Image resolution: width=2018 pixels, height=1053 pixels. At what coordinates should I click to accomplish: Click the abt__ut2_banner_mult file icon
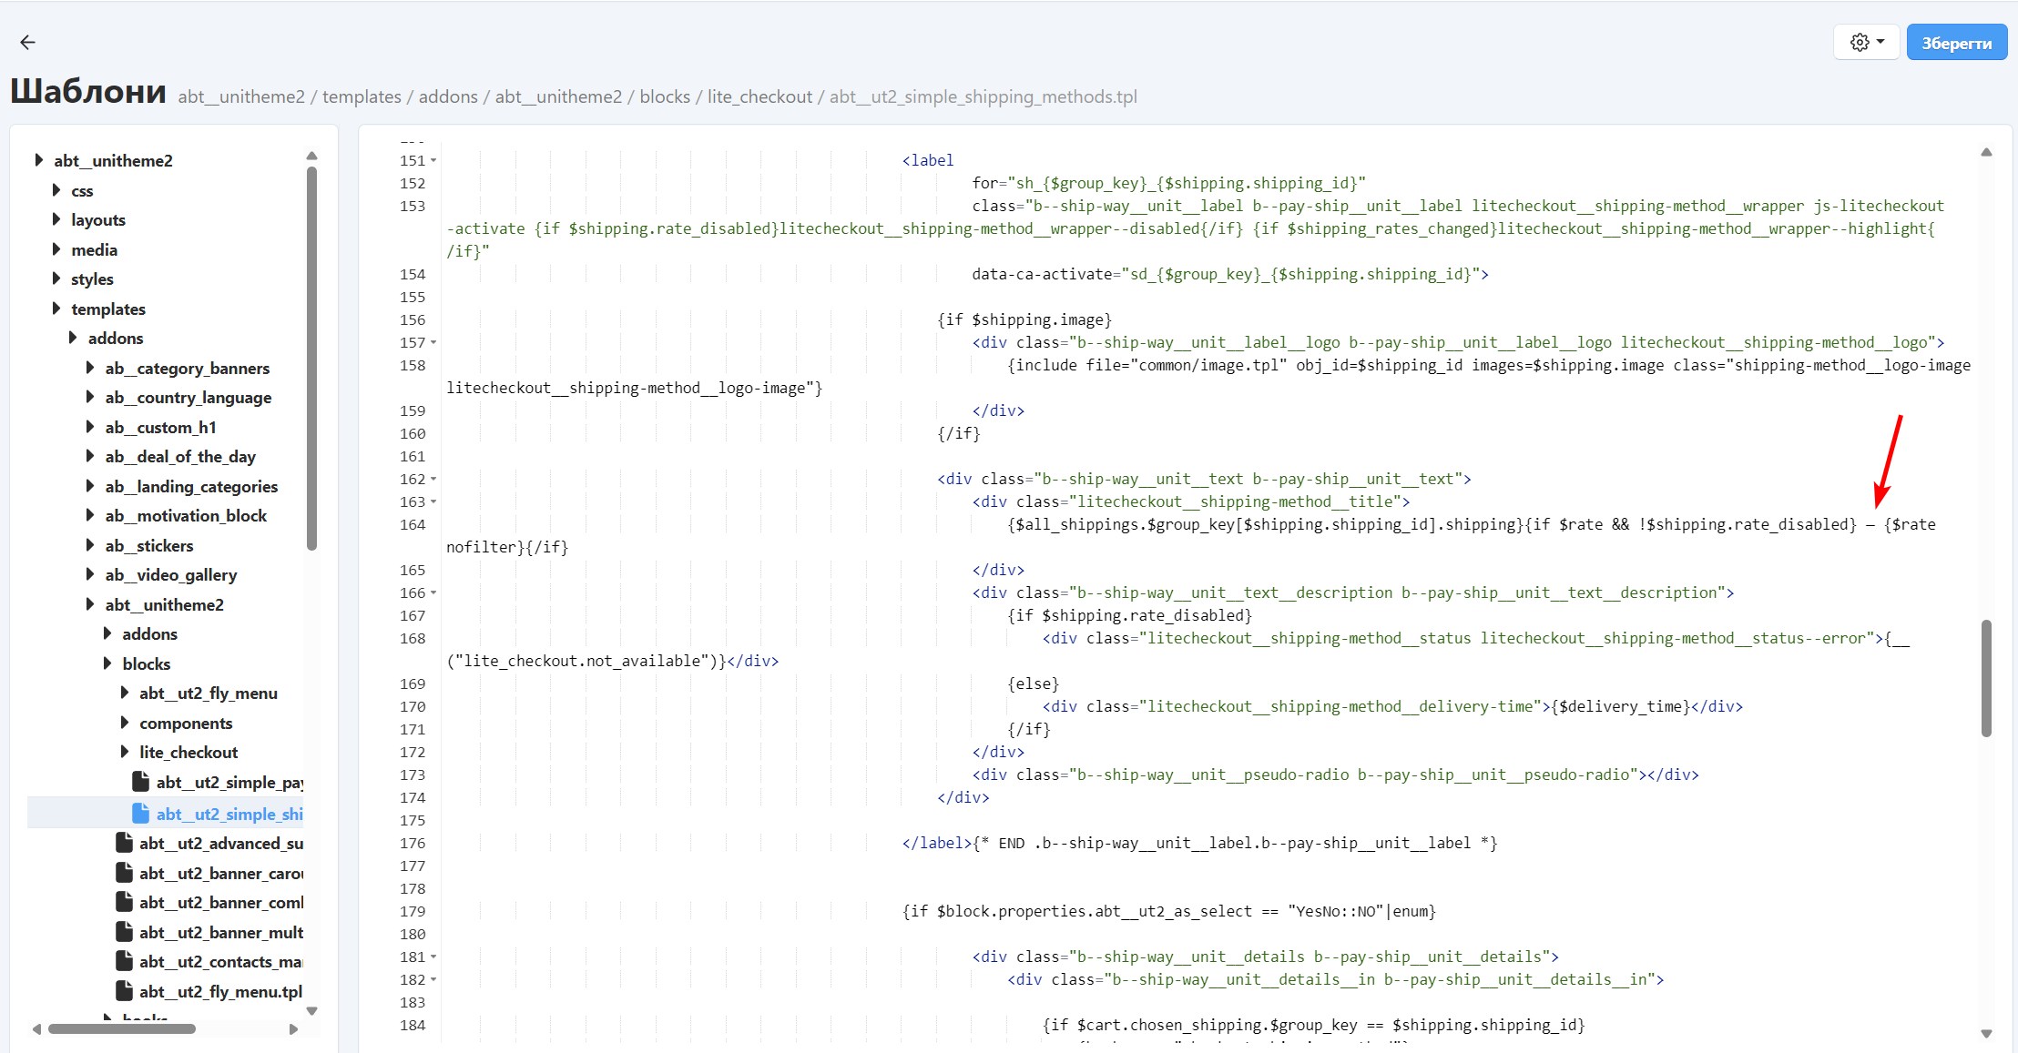(125, 932)
